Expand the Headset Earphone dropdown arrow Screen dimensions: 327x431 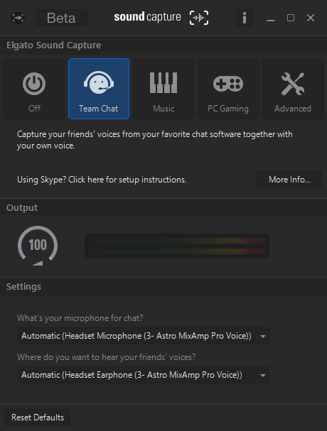[x=263, y=375]
